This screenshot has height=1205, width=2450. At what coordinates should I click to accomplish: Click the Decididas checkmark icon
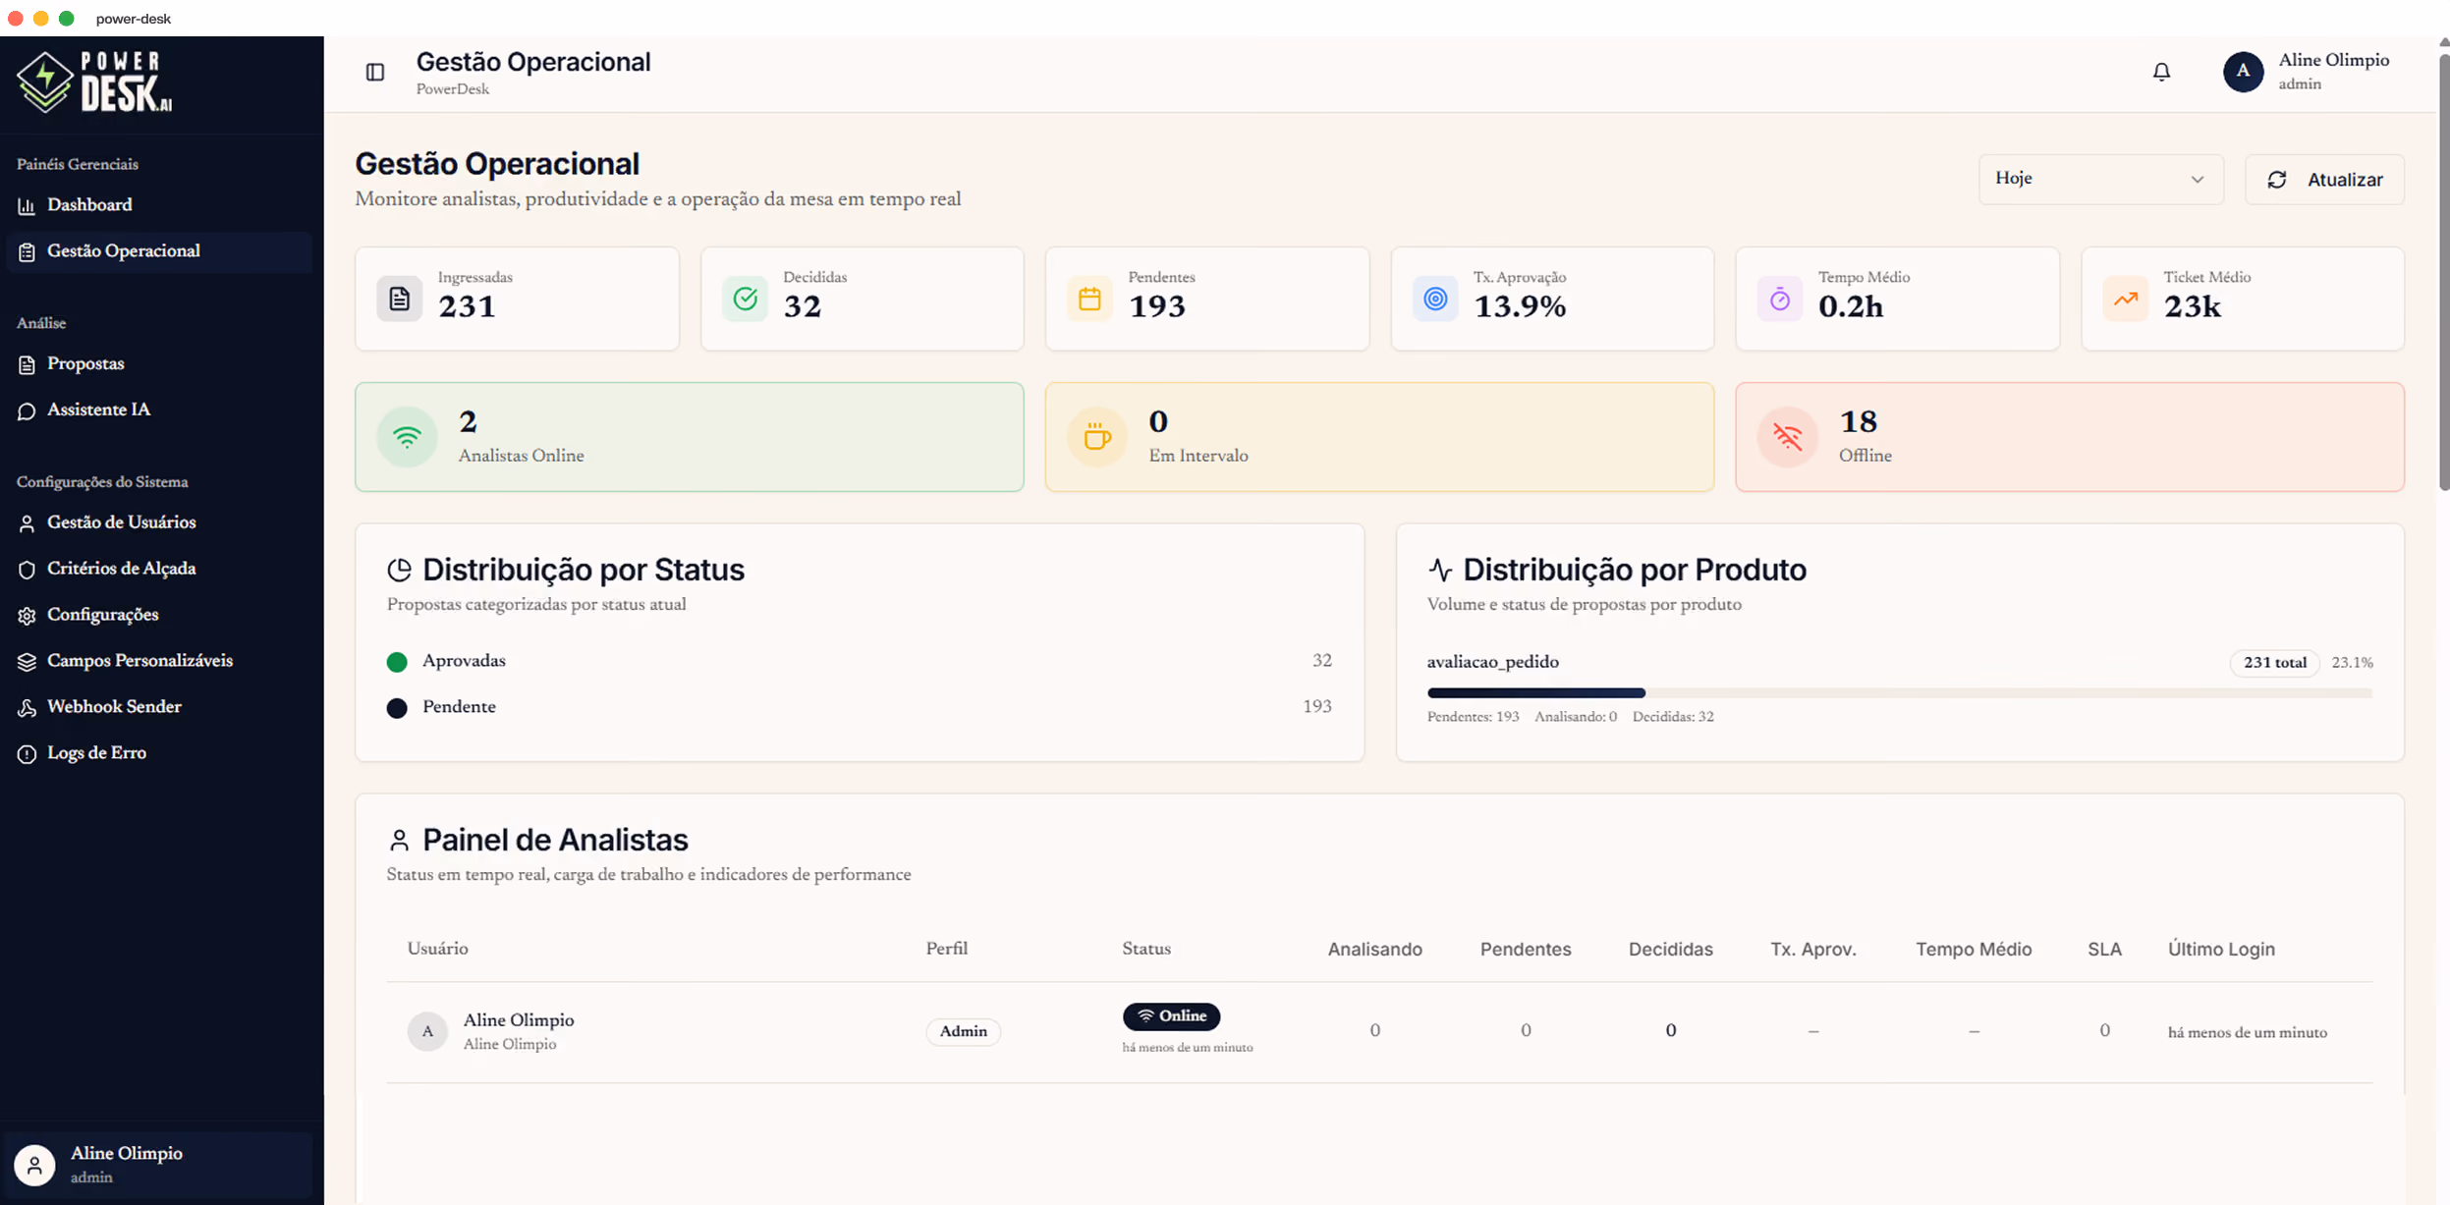tap(746, 299)
